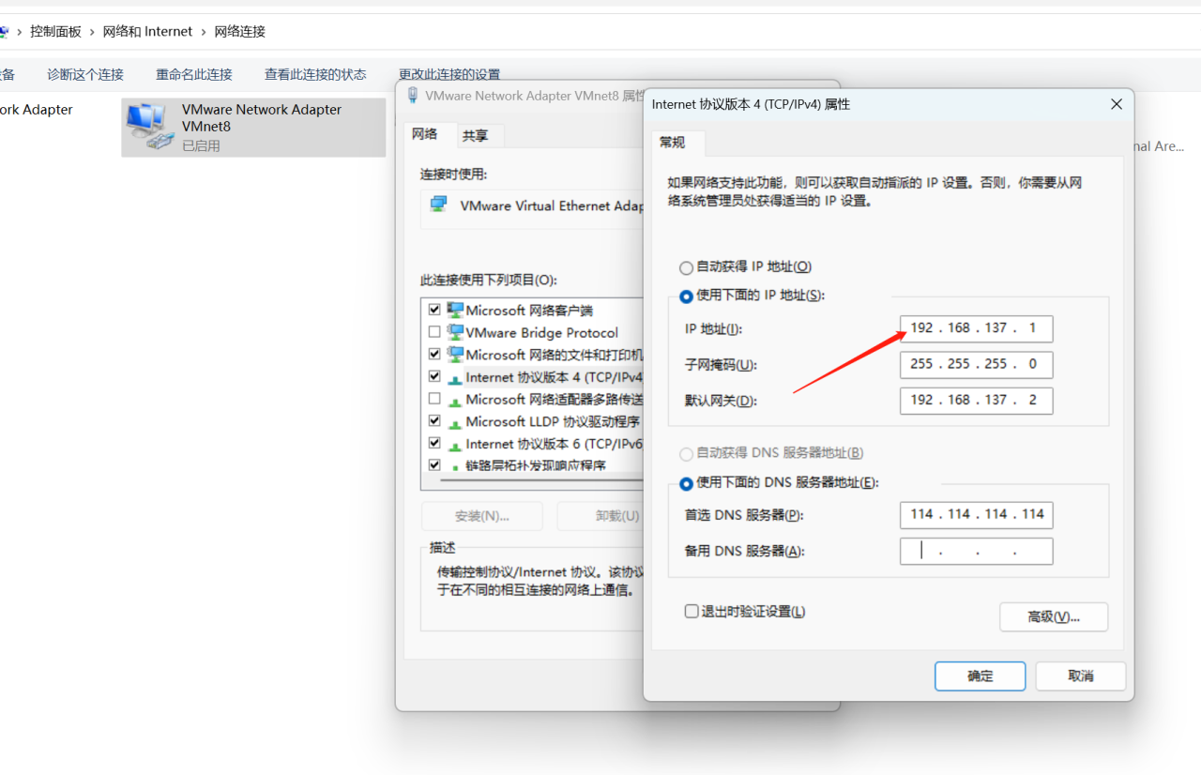The image size is (1201, 775).
Task: Click the IP 地址 input field
Action: click(976, 328)
